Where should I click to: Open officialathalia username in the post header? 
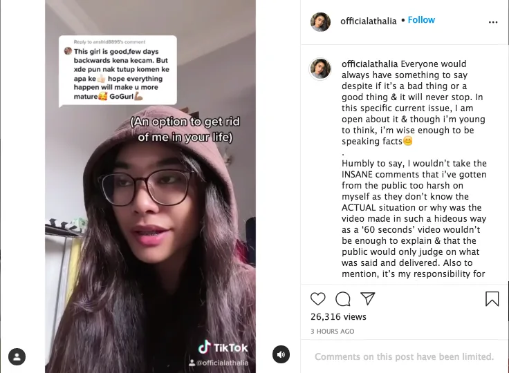point(369,21)
